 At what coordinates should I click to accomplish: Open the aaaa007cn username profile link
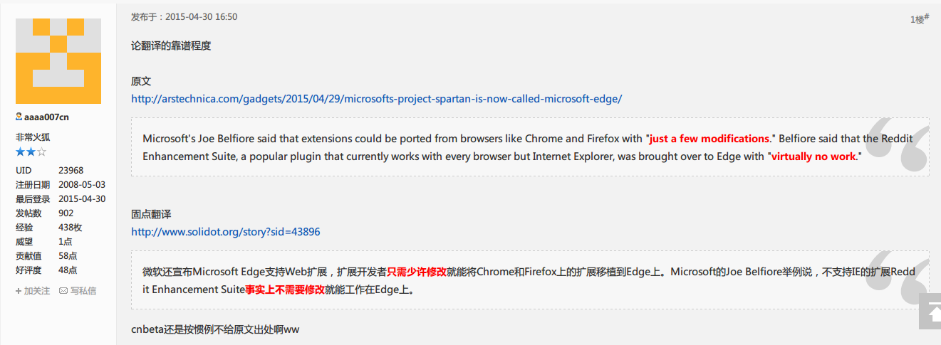click(46, 117)
